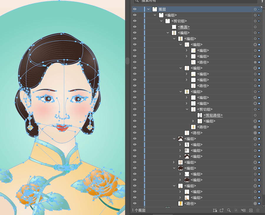The image size is (265, 215).
Task: Expand the <编组> directly below <剪贴路径>
Action: [x=193, y=121]
